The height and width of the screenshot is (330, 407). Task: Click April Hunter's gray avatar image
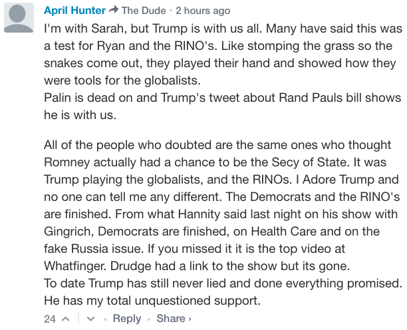pyautogui.click(x=19, y=18)
